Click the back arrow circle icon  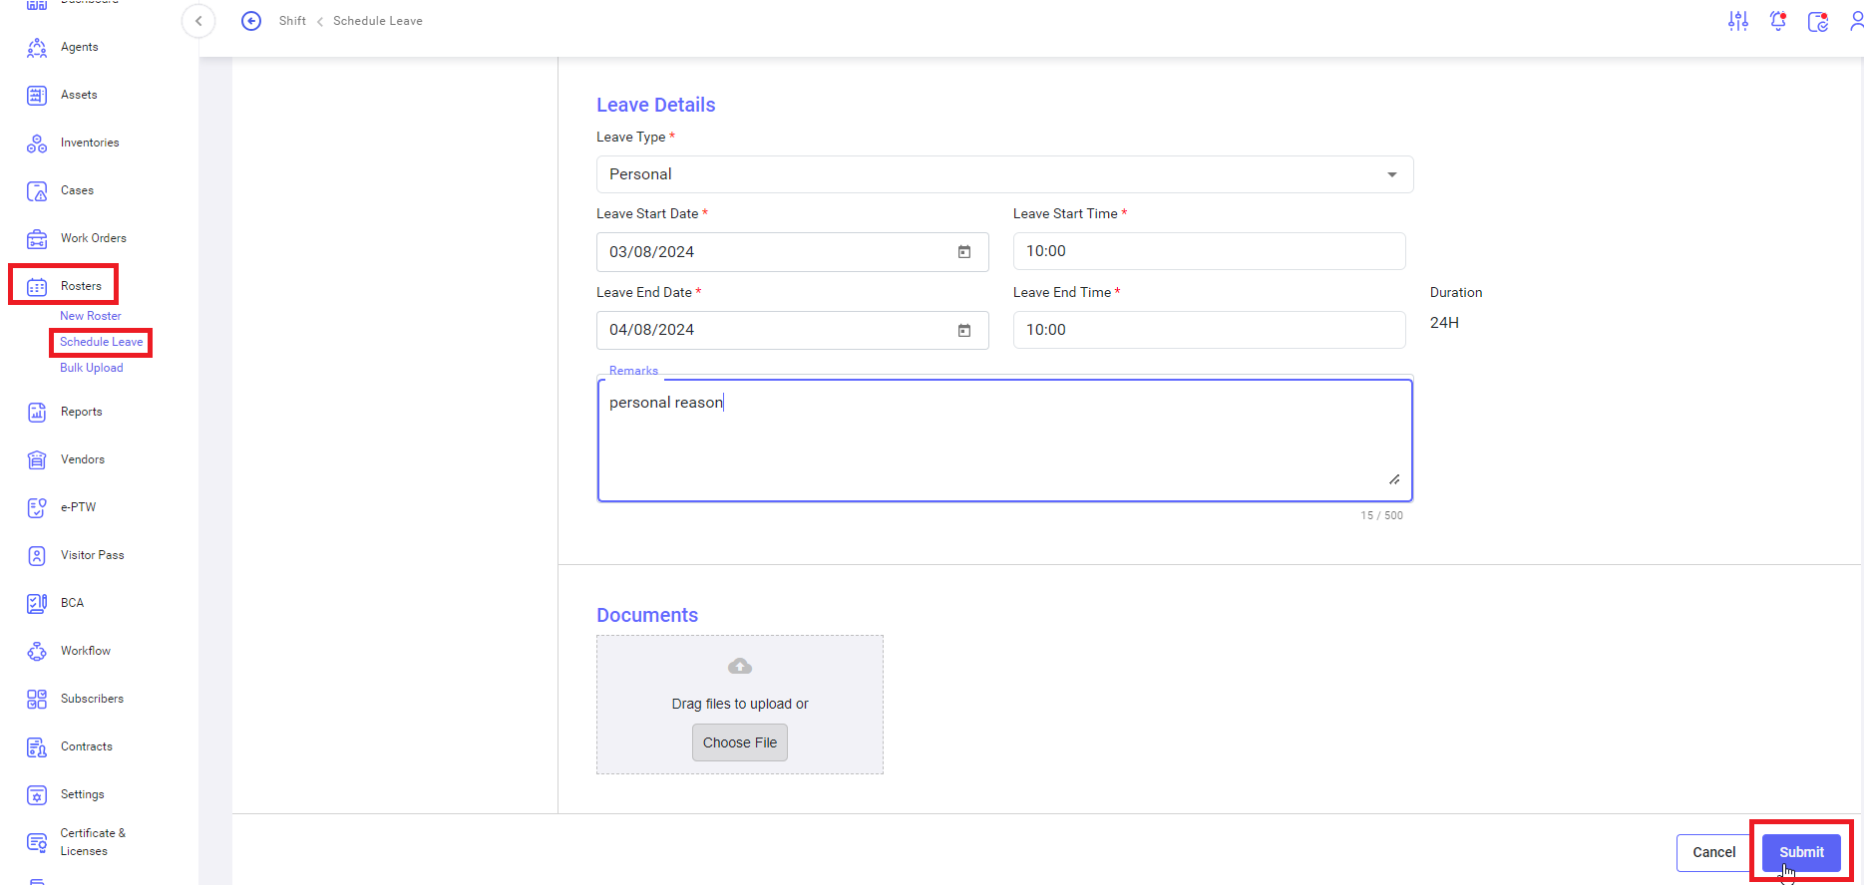(251, 21)
